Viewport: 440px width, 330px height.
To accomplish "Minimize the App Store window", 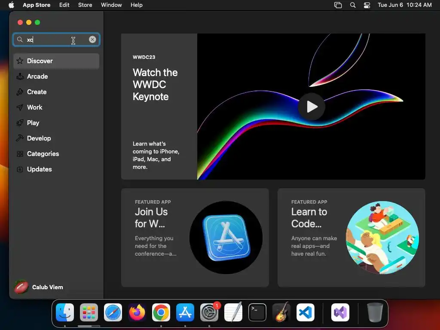I will [x=29, y=22].
